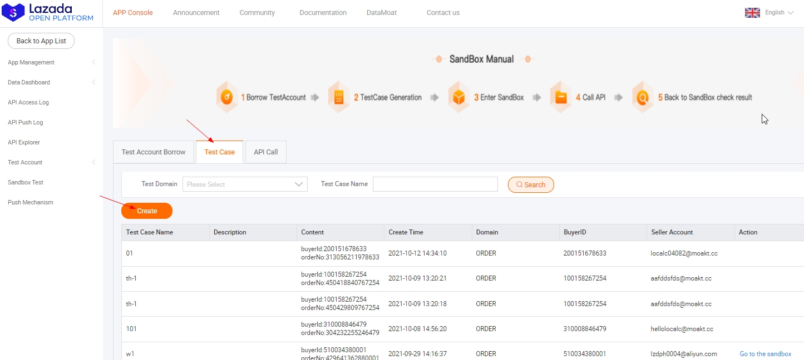Open the English language dropdown
The height and width of the screenshot is (360, 804).
pos(779,13)
